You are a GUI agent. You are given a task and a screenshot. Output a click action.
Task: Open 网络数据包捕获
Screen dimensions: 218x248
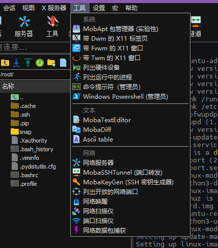[130, 231]
